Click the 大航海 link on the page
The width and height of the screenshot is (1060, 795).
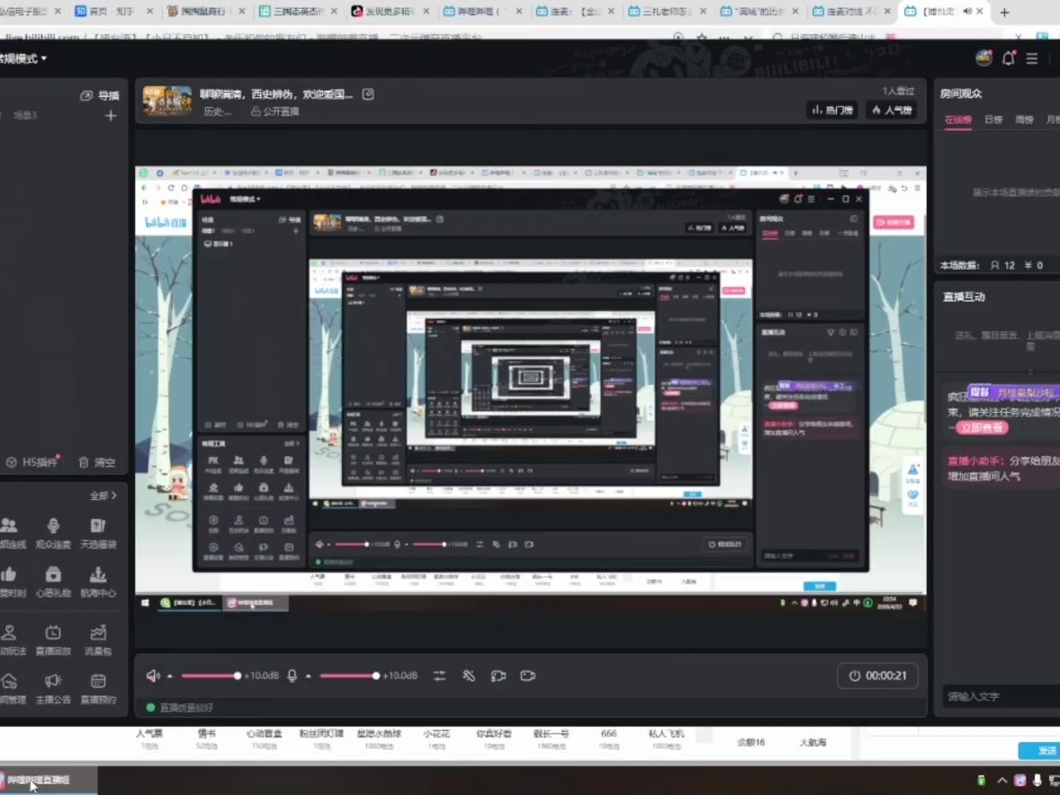tap(813, 742)
